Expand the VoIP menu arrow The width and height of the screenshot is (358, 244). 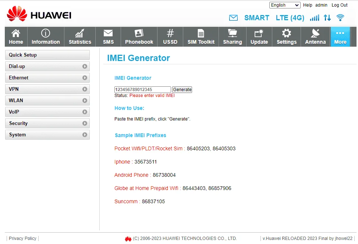(85, 112)
